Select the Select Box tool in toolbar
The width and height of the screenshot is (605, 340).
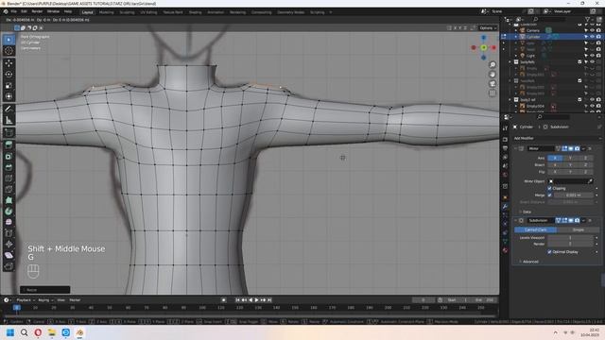coord(9,40)
